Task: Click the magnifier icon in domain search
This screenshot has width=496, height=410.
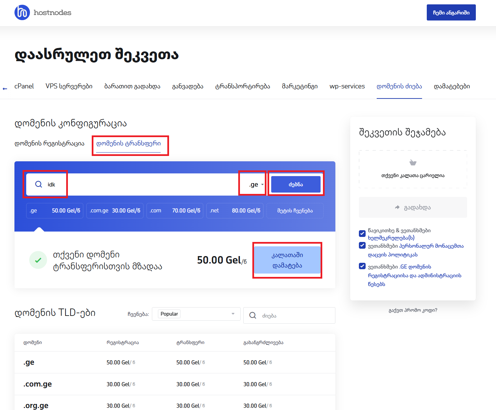Action: pyautogui.click(x=39, y=184)
